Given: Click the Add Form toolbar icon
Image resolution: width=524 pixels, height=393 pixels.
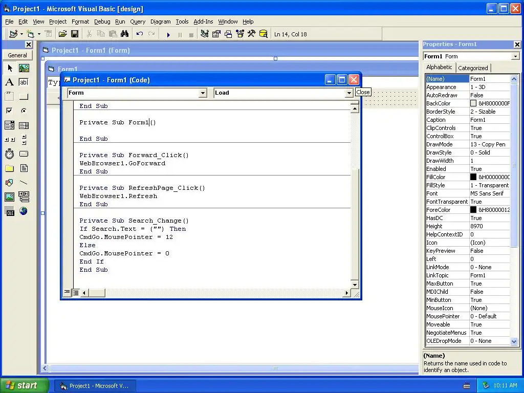Looking at the screenshot, I should (x=30, y=34).
